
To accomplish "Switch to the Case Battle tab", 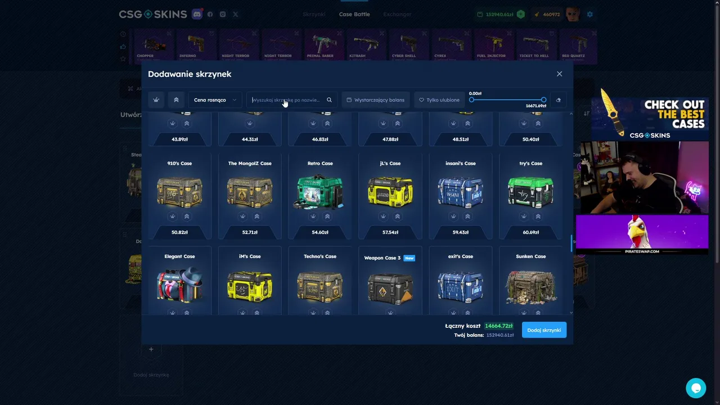I will pos(354,14).
